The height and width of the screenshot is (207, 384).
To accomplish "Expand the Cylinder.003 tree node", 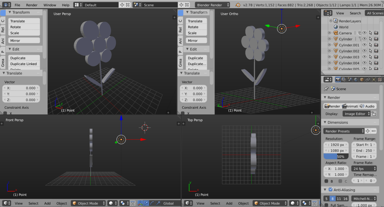I will 329,57.
